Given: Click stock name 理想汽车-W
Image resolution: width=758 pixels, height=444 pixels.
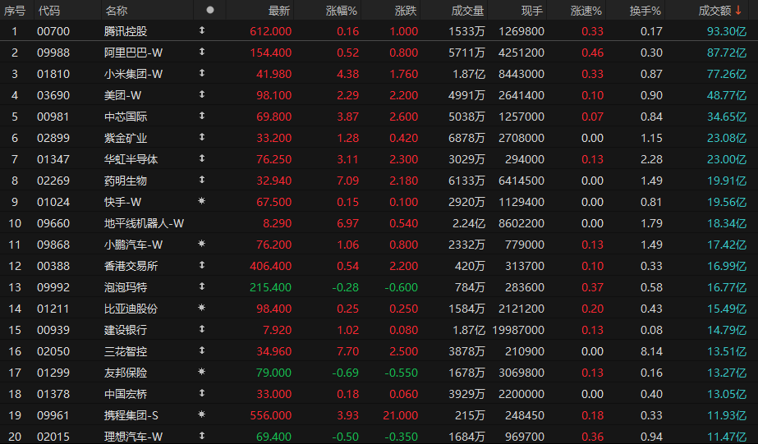Looking at the screenshot, I should (133, 437).
